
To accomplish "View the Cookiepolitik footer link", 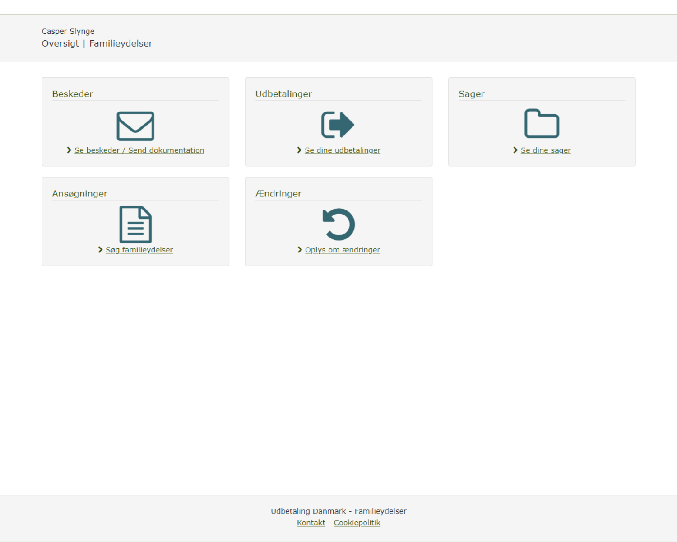I will 357,523.
